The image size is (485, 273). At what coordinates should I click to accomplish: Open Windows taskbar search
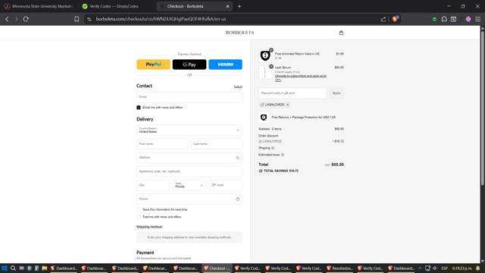click(13, 268)
